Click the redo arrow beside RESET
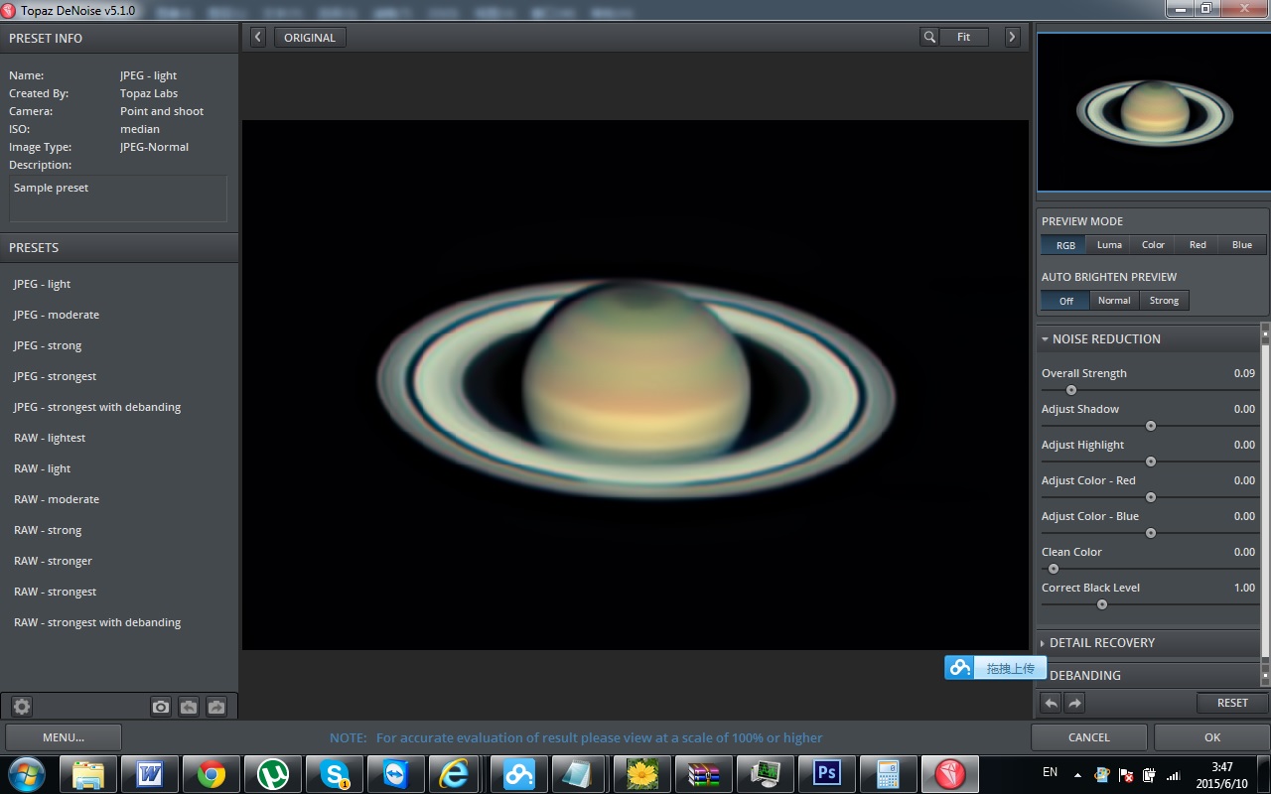Screen dimensions: 1271x794 (x=1074, y=703)
